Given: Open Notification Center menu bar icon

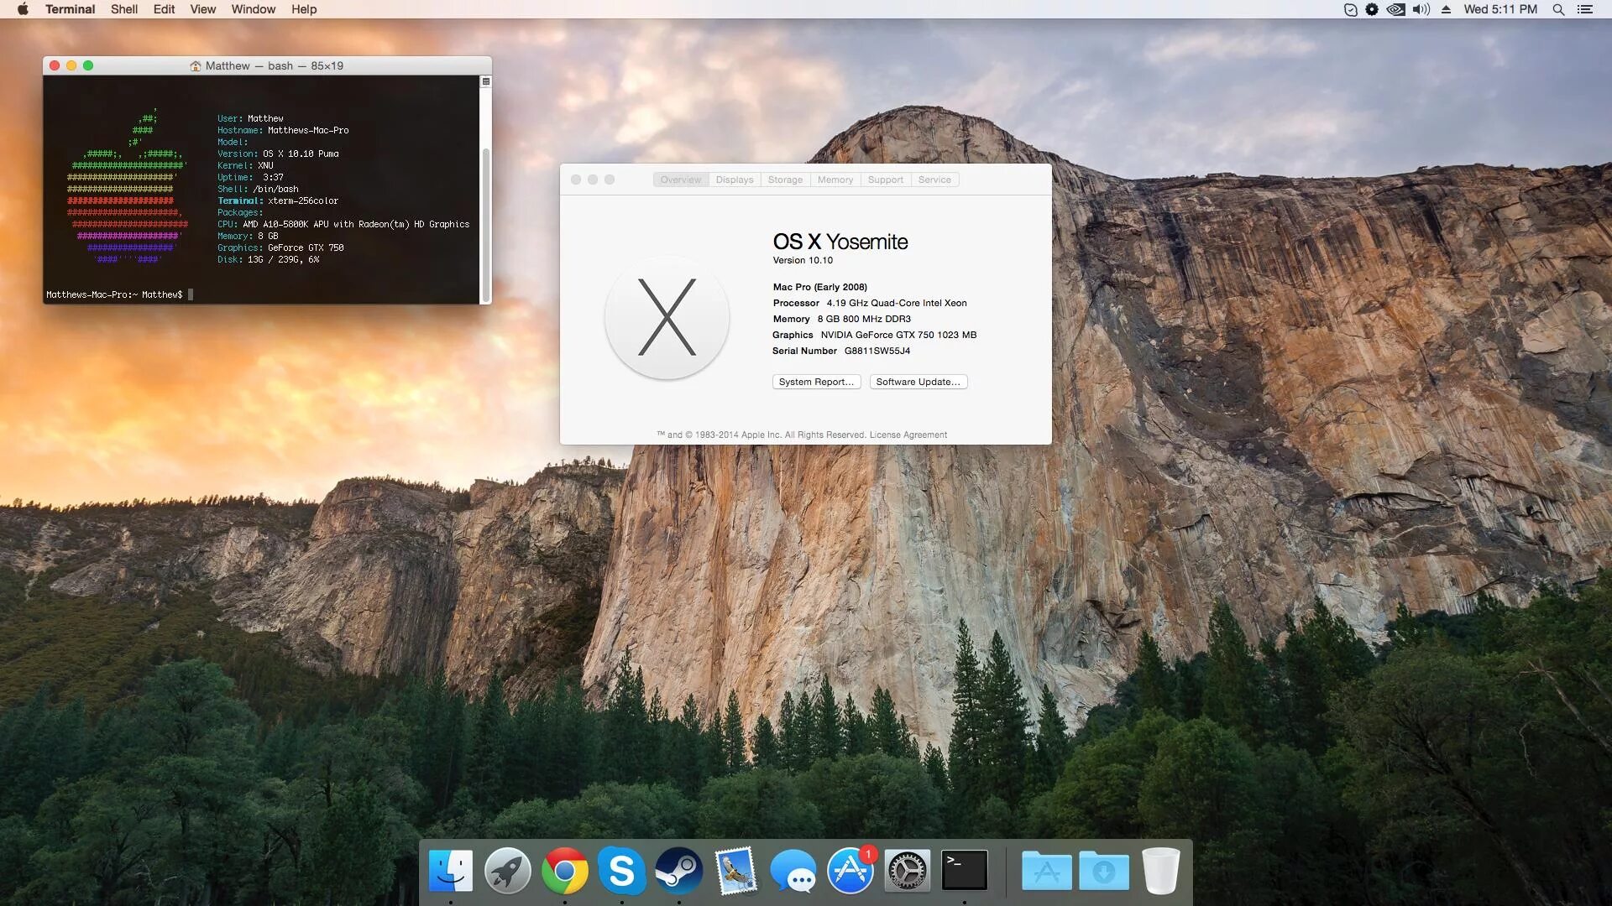Looking at the screenshot, I should coord(1585,9).
